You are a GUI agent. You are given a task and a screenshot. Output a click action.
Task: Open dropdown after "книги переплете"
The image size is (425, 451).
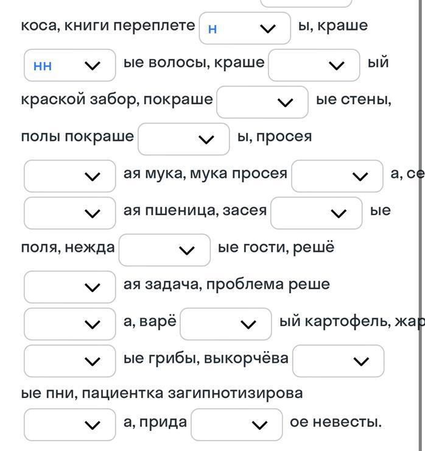point(245,28)
